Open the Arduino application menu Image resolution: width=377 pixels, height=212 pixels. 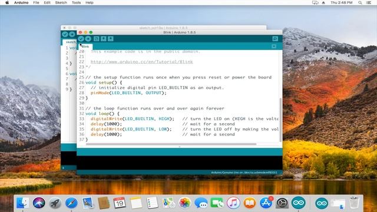point(21,2)
